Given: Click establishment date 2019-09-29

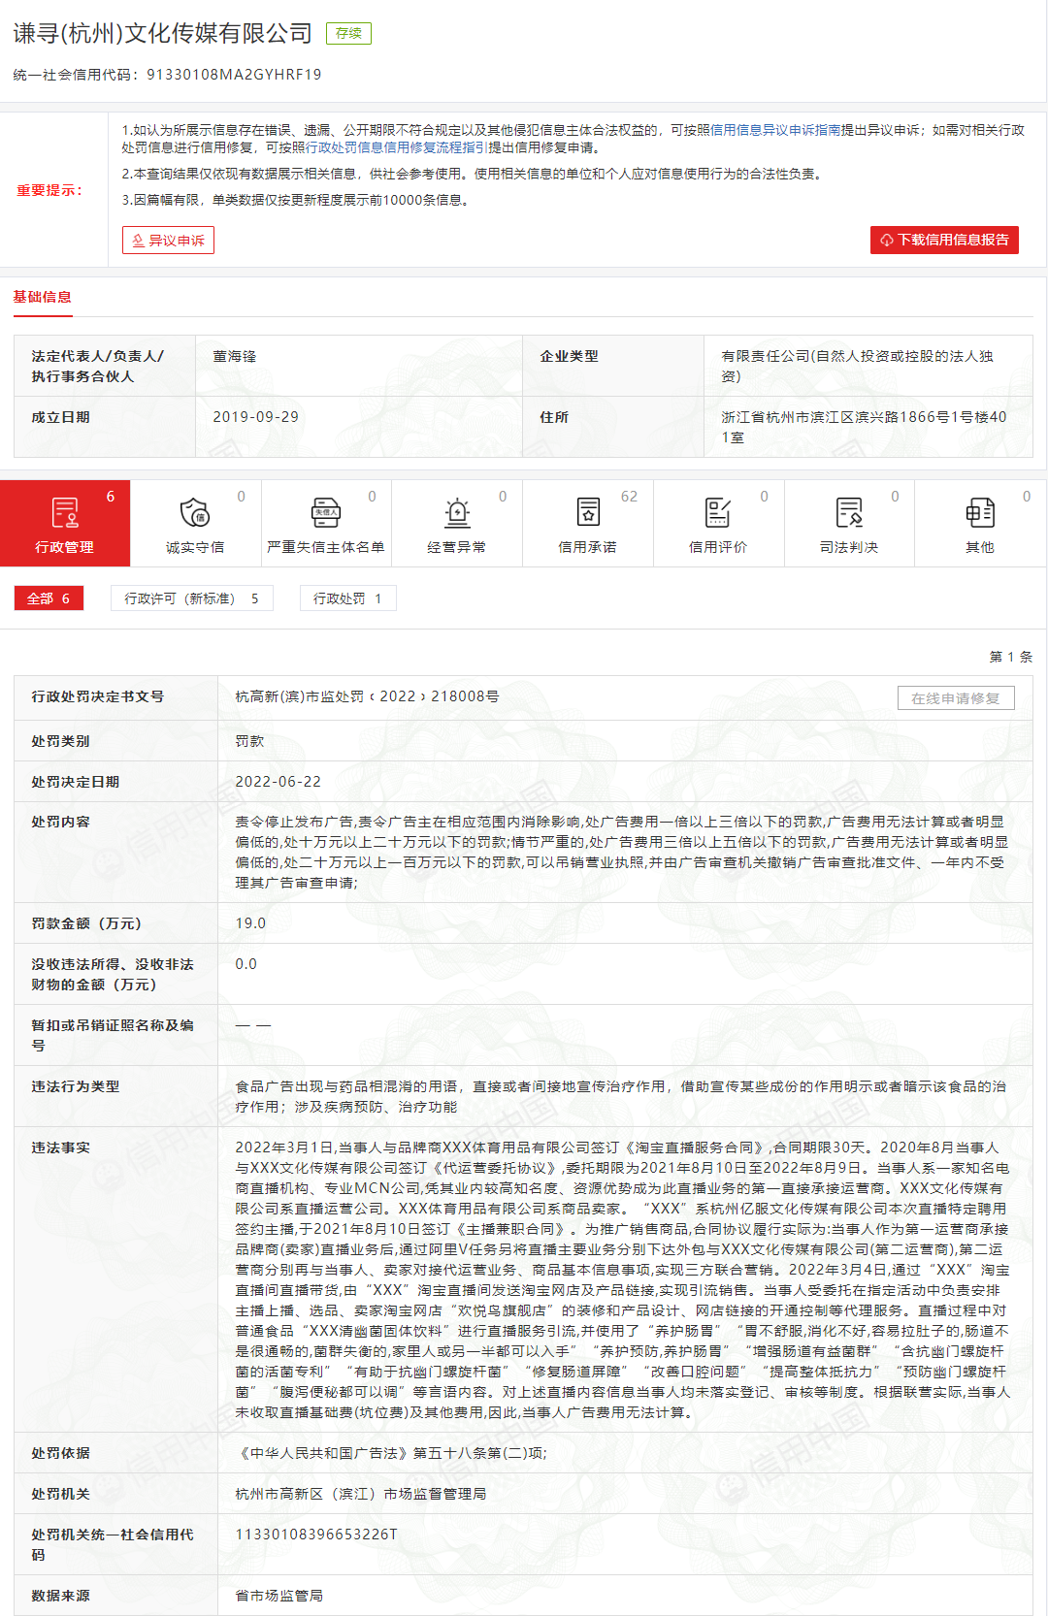Looking at the screenshot, I should tap(256, 417).
